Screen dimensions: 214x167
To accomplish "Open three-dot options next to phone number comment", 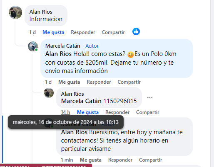I will click(x=150, y=97).
